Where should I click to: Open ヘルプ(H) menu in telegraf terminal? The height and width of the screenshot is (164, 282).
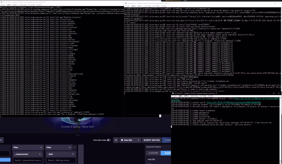click(x=210, y=96)
